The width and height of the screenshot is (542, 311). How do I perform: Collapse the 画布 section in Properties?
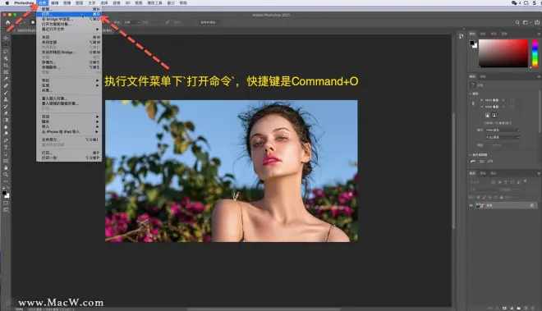470,94
